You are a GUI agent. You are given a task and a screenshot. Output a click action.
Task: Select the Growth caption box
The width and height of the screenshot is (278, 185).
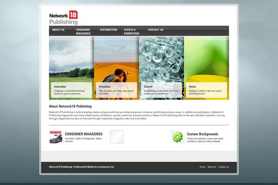tap(161, 90)
